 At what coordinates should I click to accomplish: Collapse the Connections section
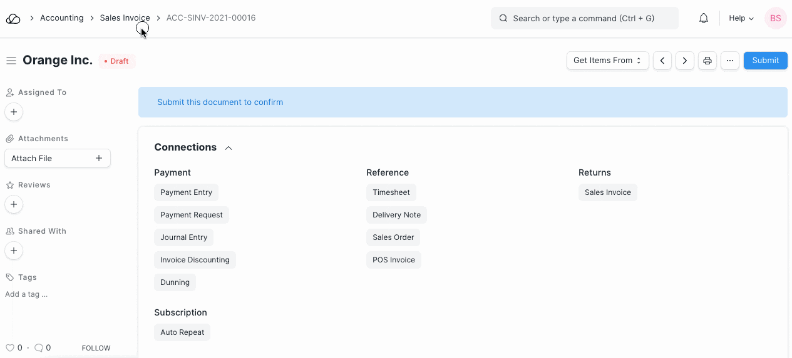point(229,148)
